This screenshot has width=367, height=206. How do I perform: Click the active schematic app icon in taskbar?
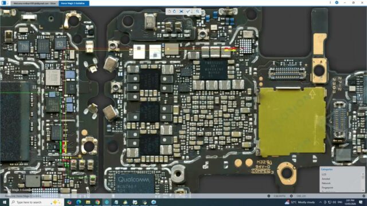pyautogui.click(x=107, y=202)
